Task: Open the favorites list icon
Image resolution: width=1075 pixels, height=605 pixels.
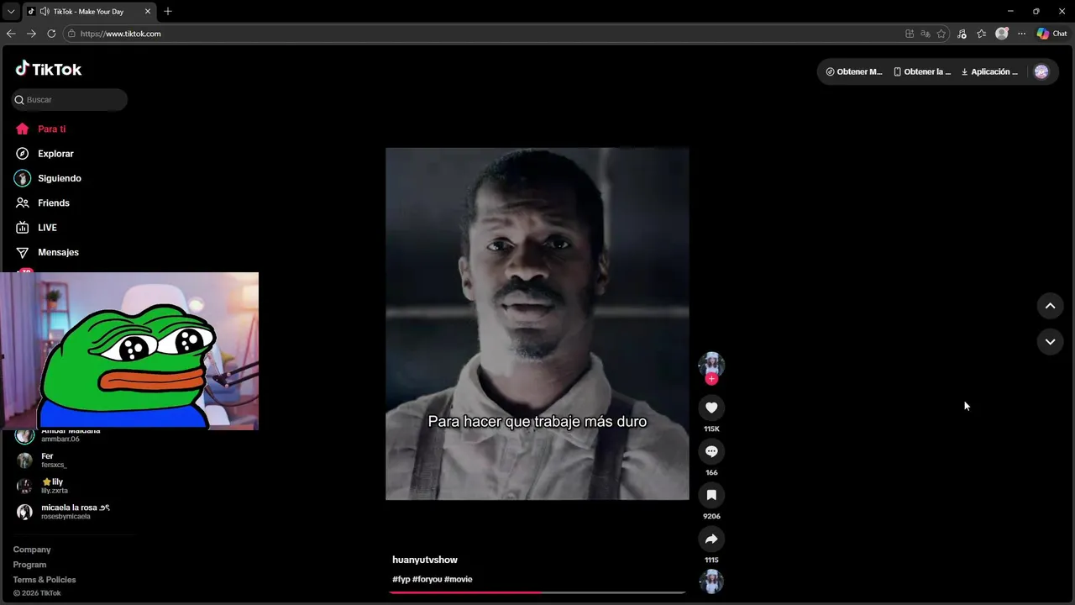Action: (x=982, y=34)
